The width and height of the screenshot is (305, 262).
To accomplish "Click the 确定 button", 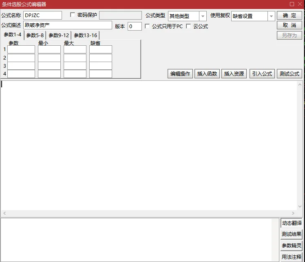I will [x=290, y=16].
